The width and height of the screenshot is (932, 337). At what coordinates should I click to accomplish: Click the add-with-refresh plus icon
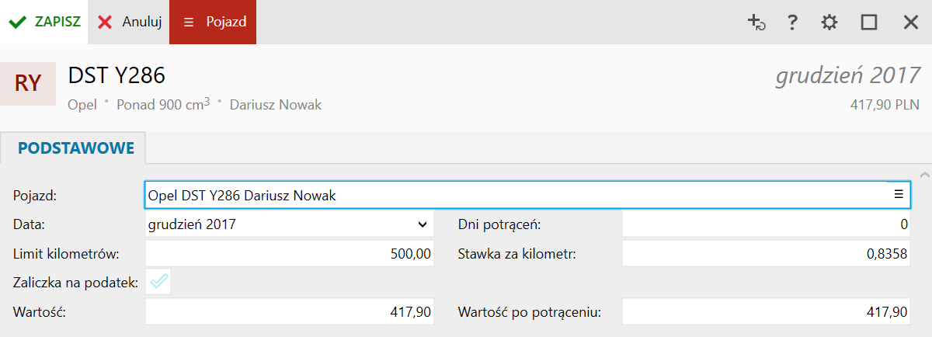(756, 23)
